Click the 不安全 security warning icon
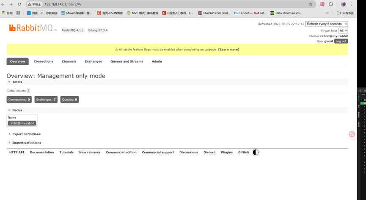 tap(34, 4)
